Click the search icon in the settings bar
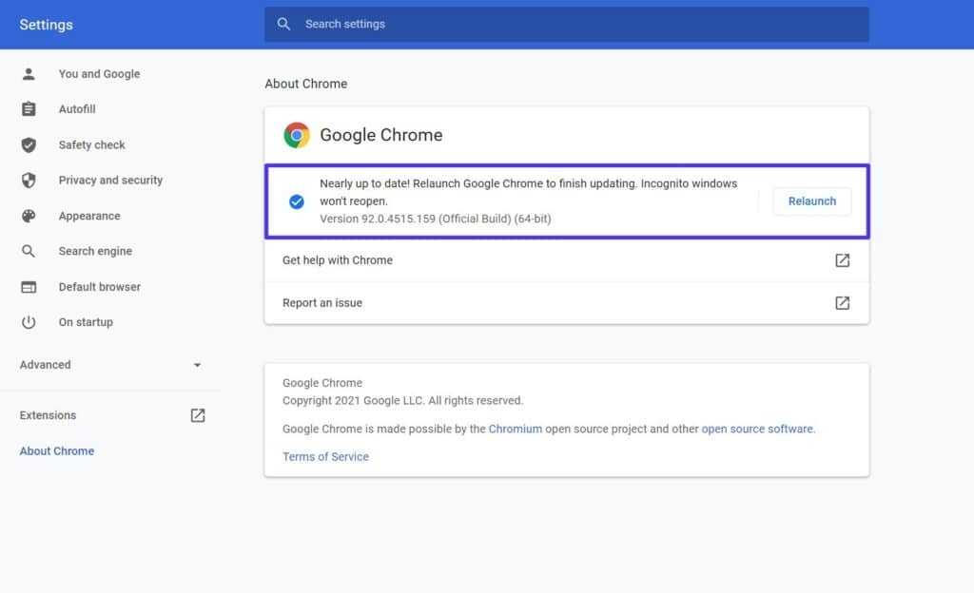 283,24
